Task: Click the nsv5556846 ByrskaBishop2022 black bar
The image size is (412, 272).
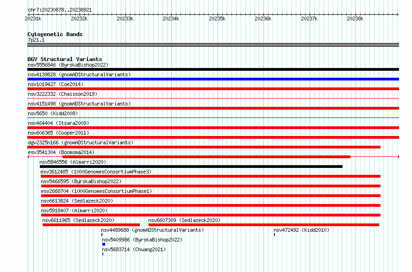Action: pos(213,69)
